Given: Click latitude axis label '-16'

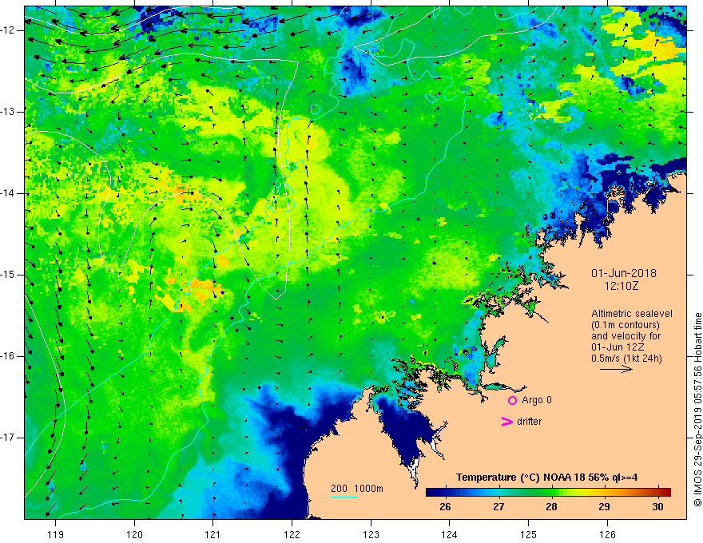Looking at the screenshot, I should [9, 356].
